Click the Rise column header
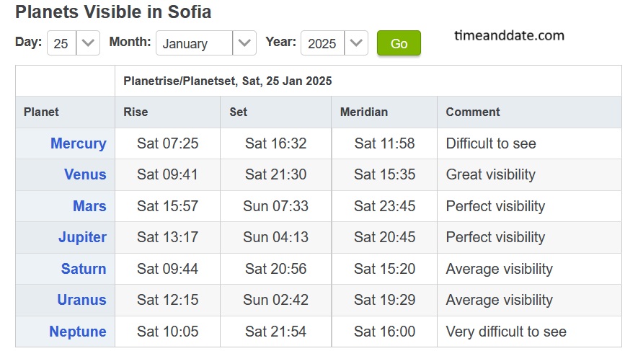The width and height of the screenshot is (625, 351). 136,112
